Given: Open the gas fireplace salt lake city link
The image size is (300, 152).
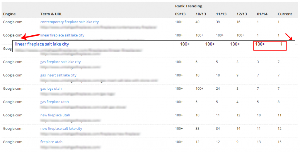Looking at the screenshot, I should pyautogui.click(x=60, y=62).
